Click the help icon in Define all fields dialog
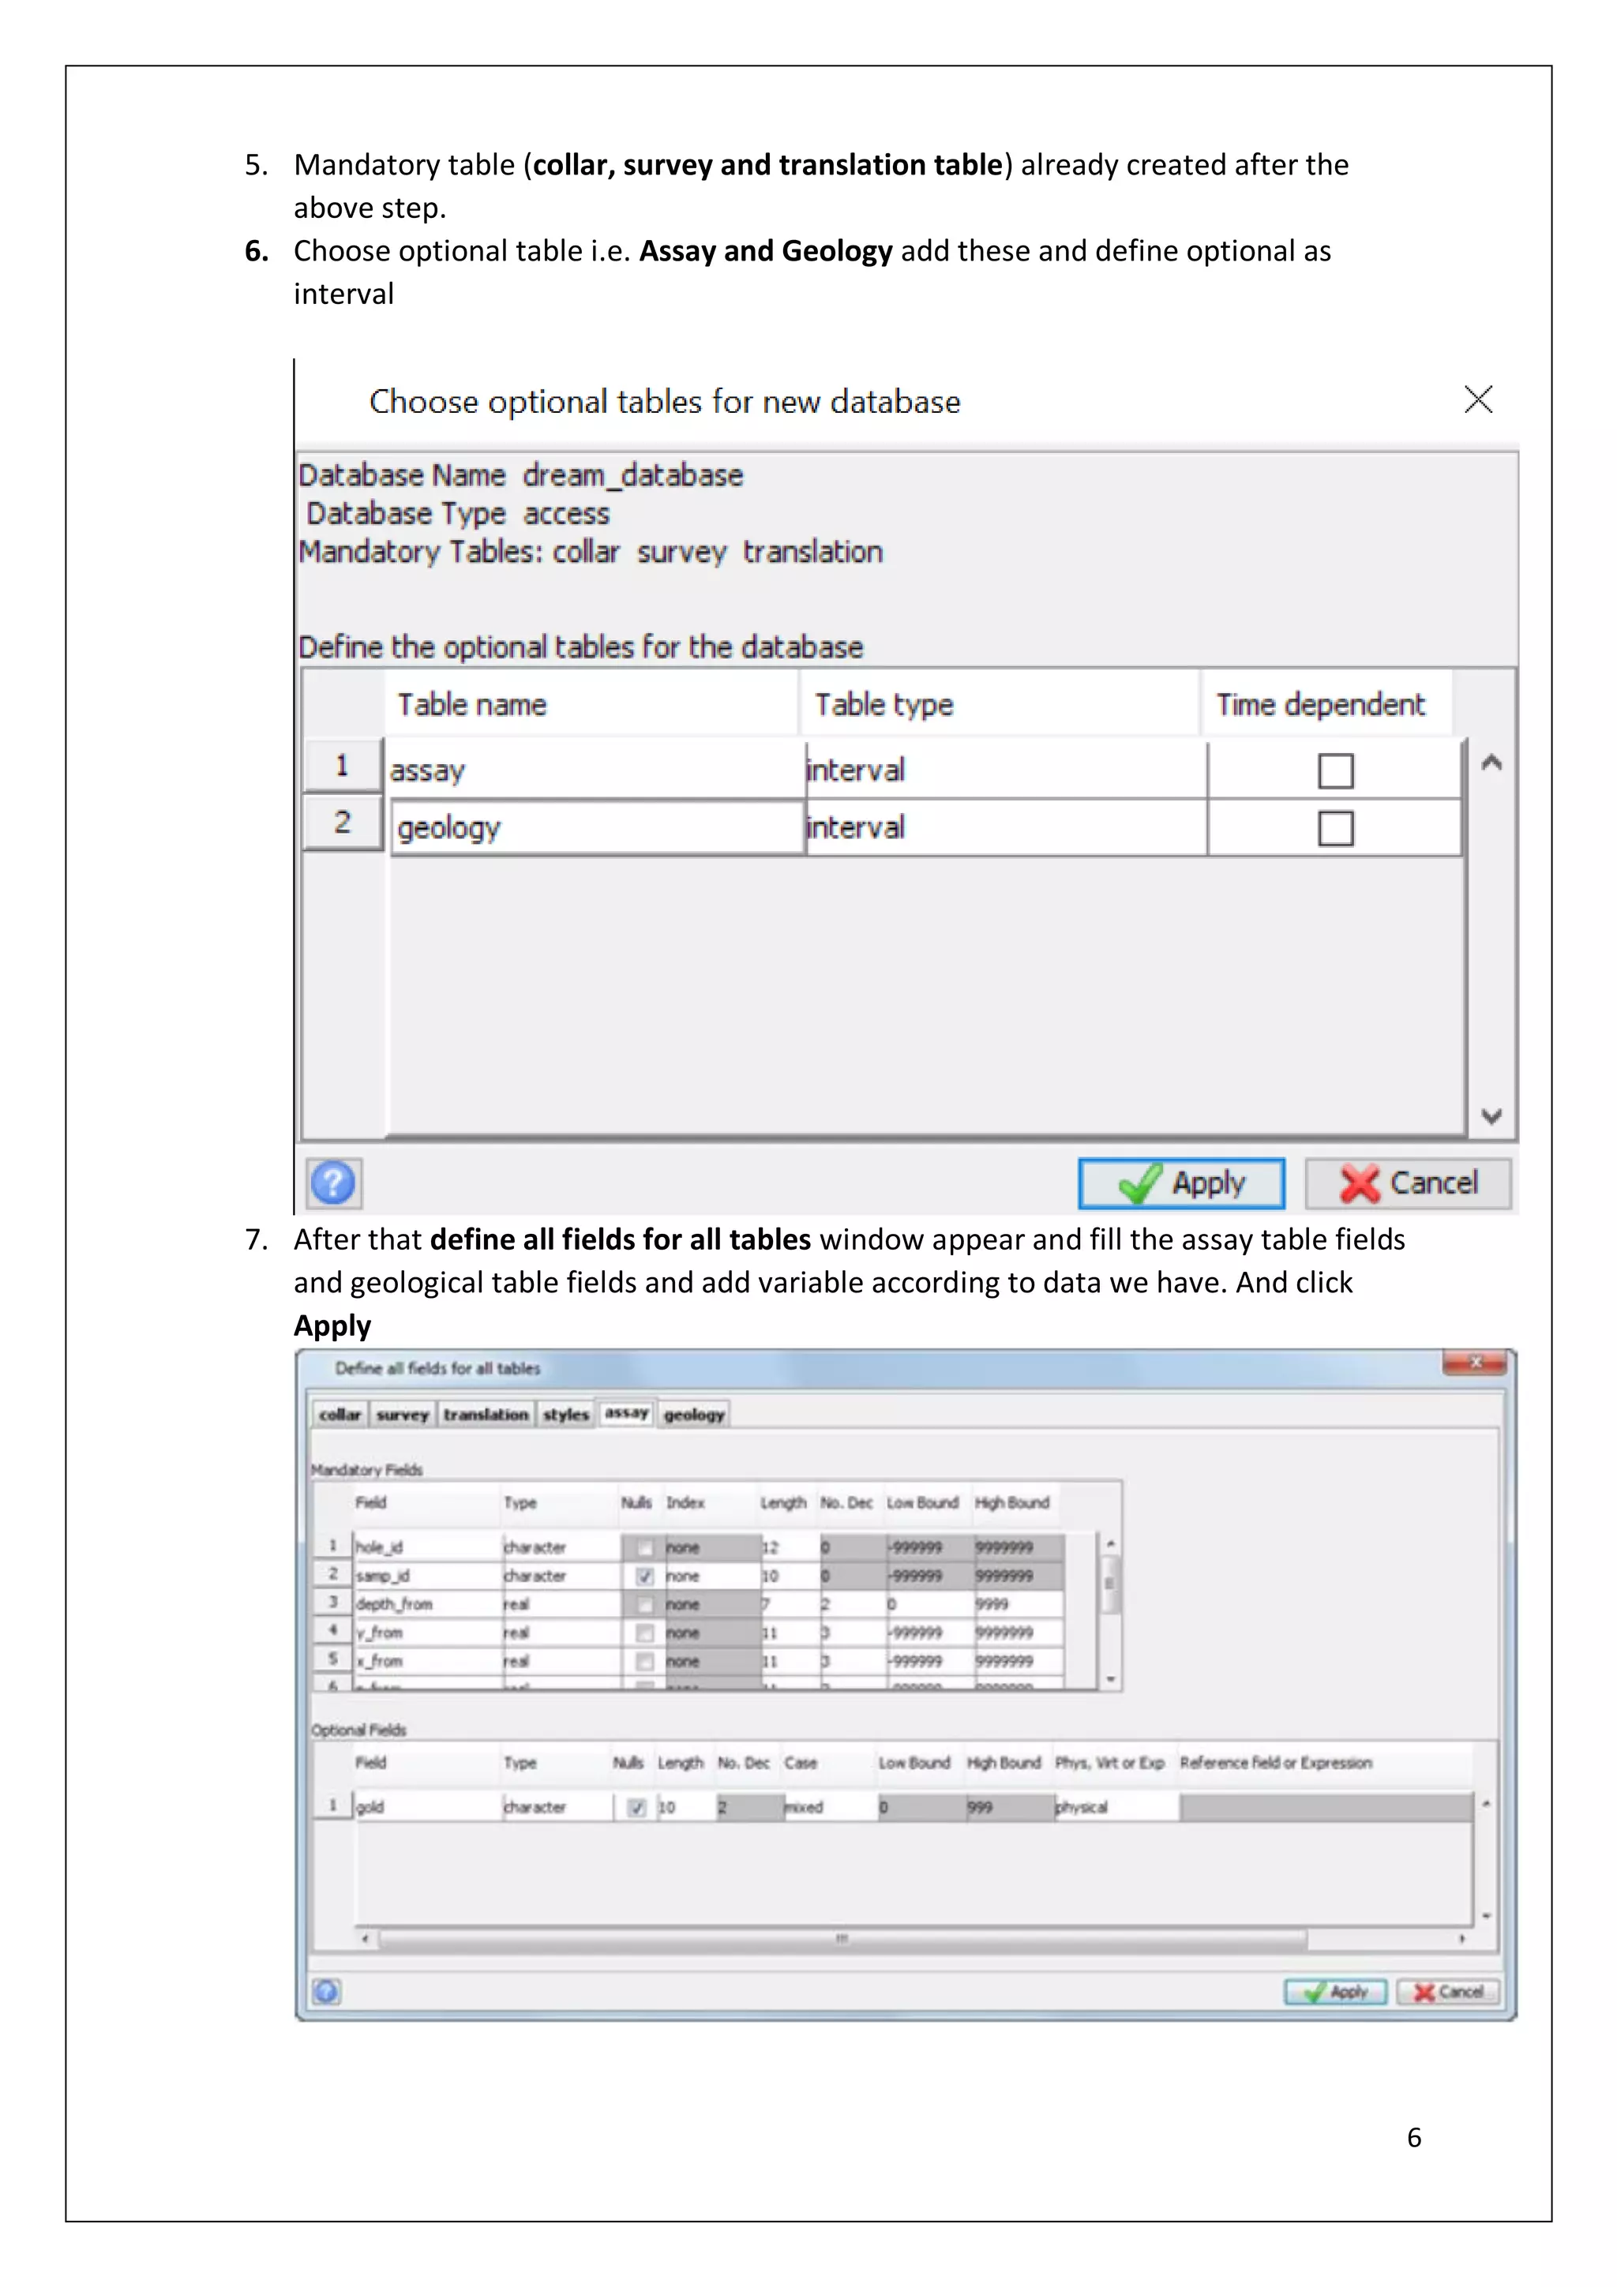Image resolution: width=1617 pixels, height=2287 pixels. pyautogui.click(x=326, y=1991)
